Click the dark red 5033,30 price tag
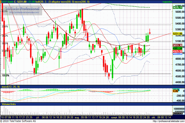Viewport: 185px width, 123px height. pos(179,45)
